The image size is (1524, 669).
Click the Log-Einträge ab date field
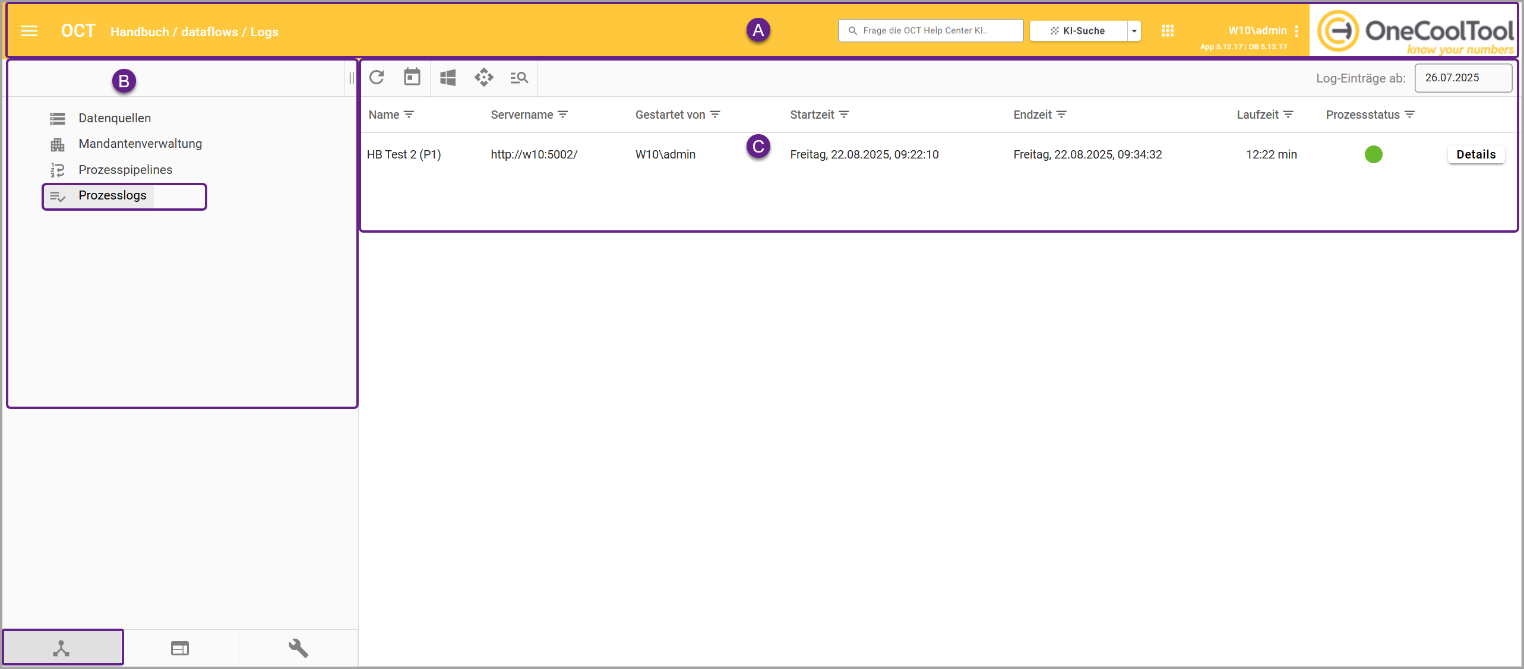(1462, 78)
